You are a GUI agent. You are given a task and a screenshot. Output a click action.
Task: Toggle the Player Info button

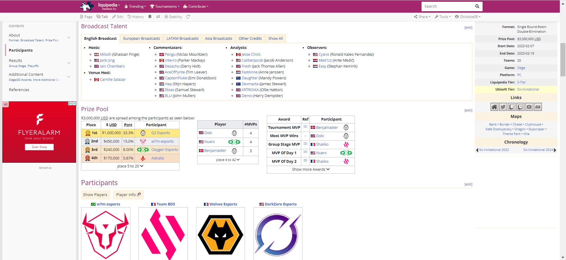(128, 195)
